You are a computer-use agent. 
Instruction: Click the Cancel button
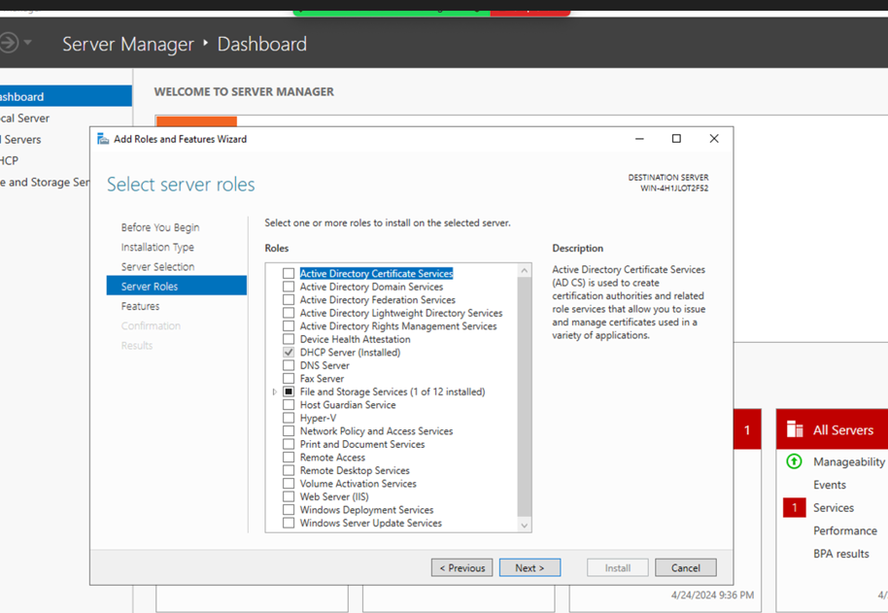click(685, 567)
